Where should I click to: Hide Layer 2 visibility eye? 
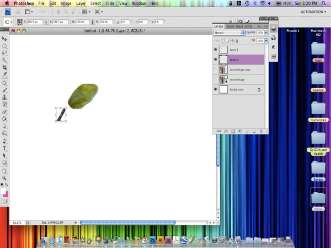coord(215,60)
